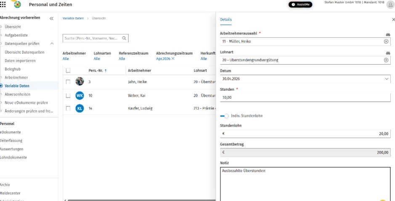
Task: Open the Arbeitnehmerauswahl combo box
Action: coord(305,42)
